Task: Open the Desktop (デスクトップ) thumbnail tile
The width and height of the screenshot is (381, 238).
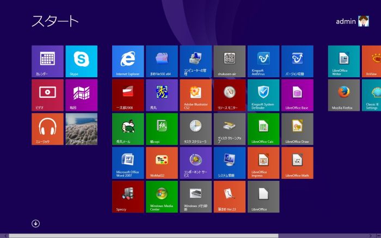Action: (81, 129)
